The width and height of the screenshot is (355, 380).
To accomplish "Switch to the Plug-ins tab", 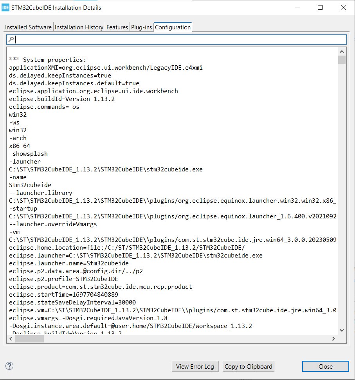I will pyautogui.click(x=142, y=27).
